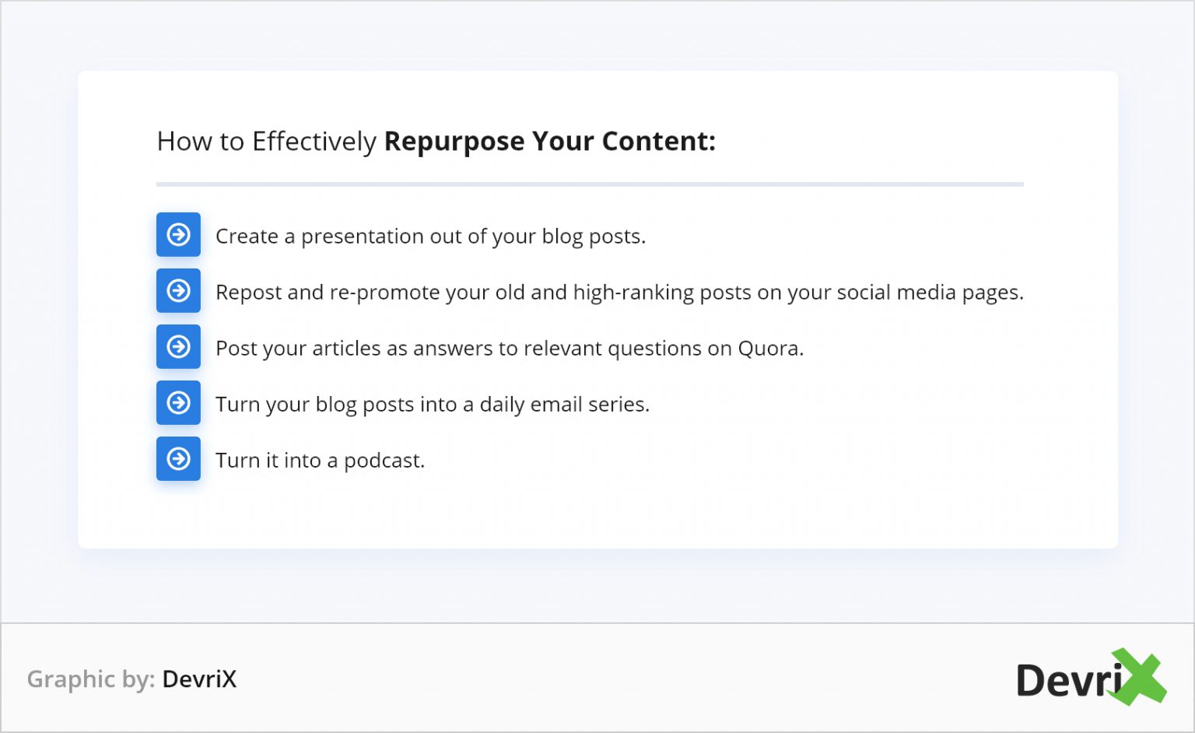Click the word "podcast" in the last item
The image size is (1195, 733).
point(384,461)
